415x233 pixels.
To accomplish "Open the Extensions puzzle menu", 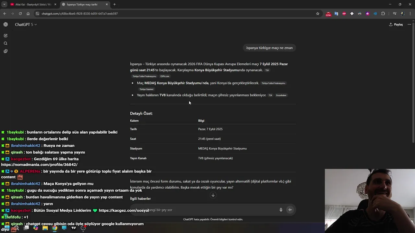I will coord(383,14).
